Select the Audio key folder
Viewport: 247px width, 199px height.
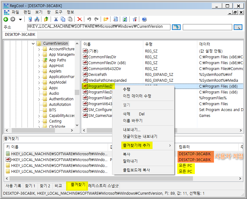coord(54,93)
